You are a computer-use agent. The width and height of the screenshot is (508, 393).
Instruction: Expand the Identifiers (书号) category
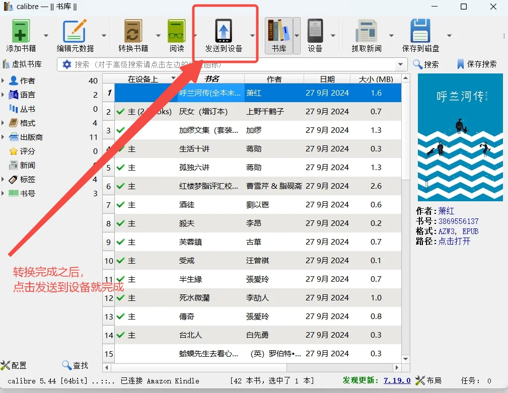pyautogui.click(x=3, y=193)
